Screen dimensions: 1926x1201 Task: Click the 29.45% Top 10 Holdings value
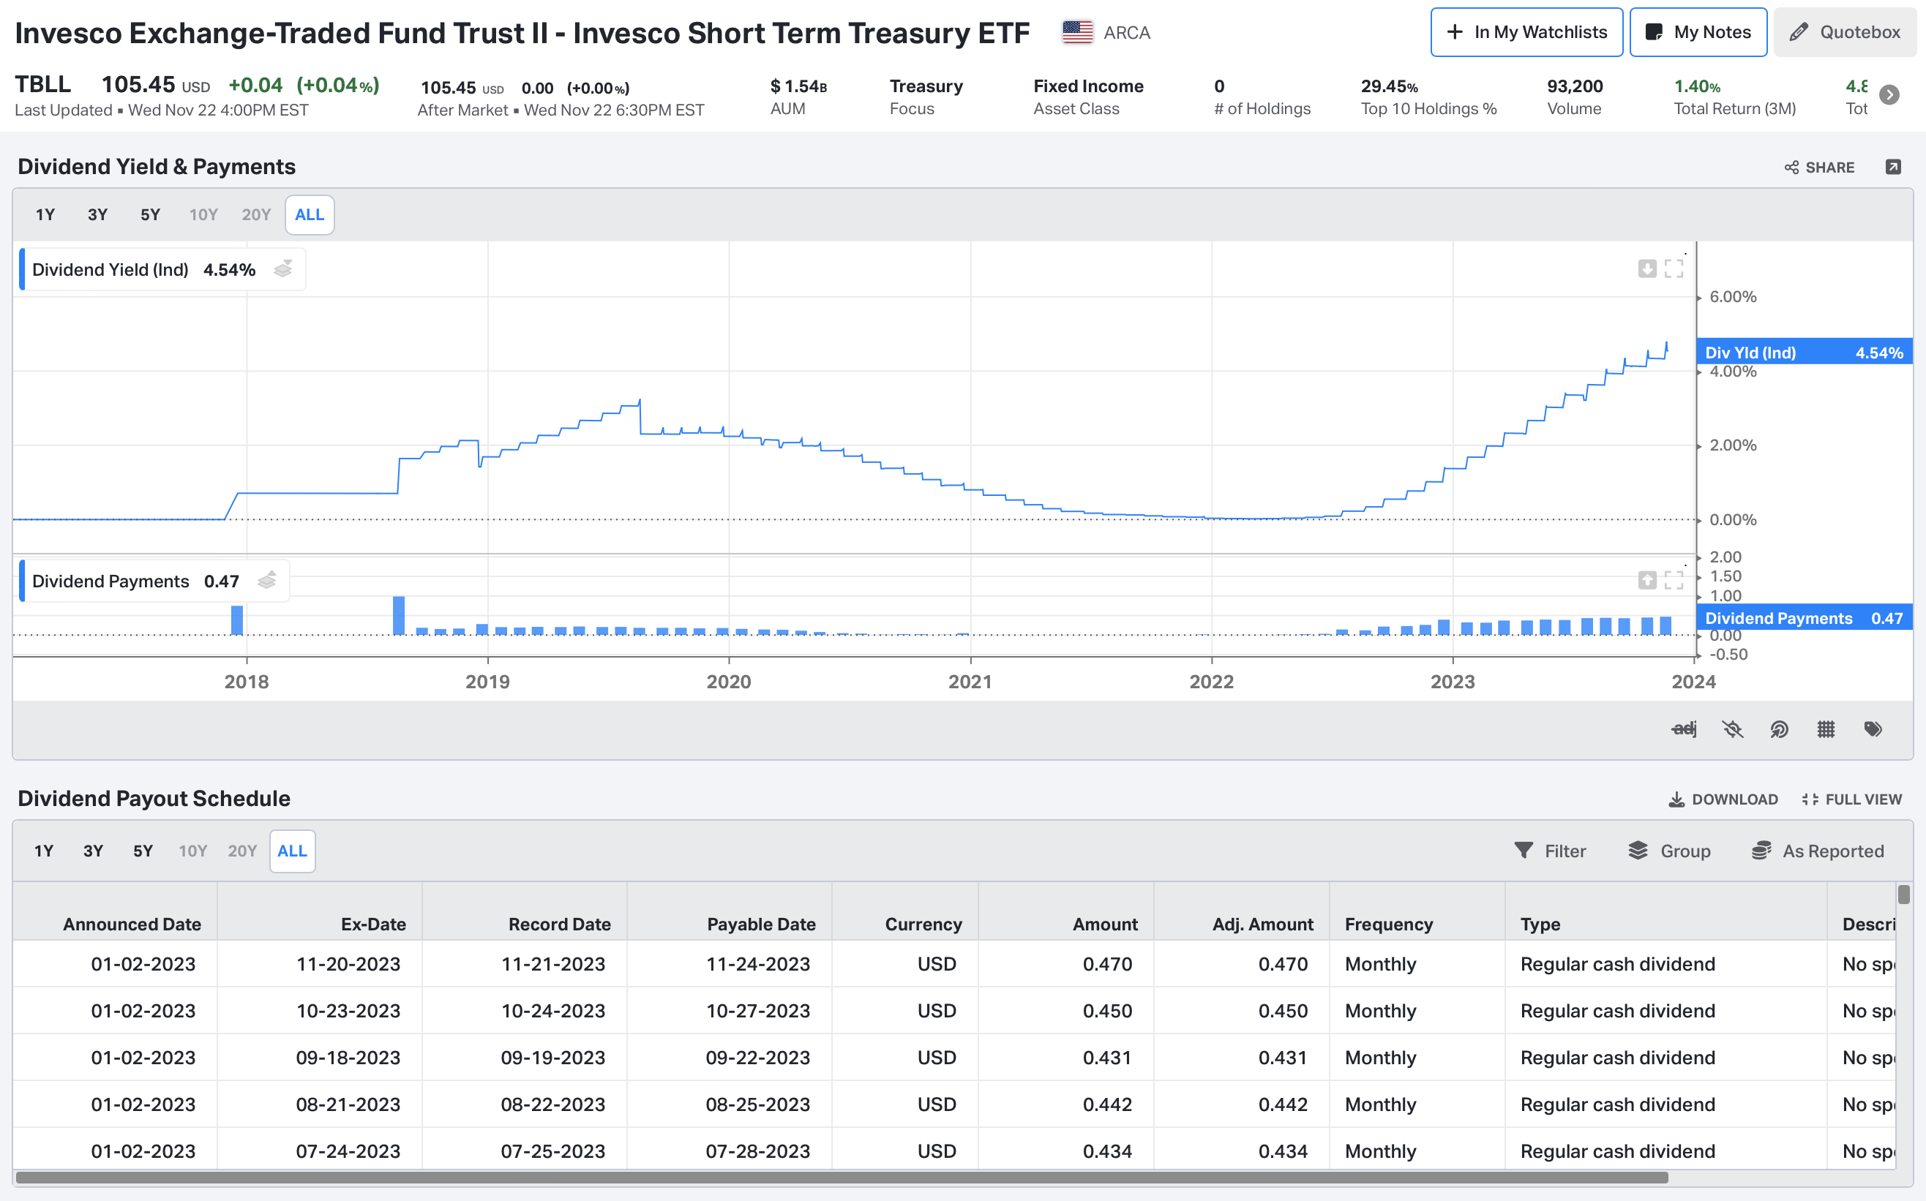[1389, 86]
